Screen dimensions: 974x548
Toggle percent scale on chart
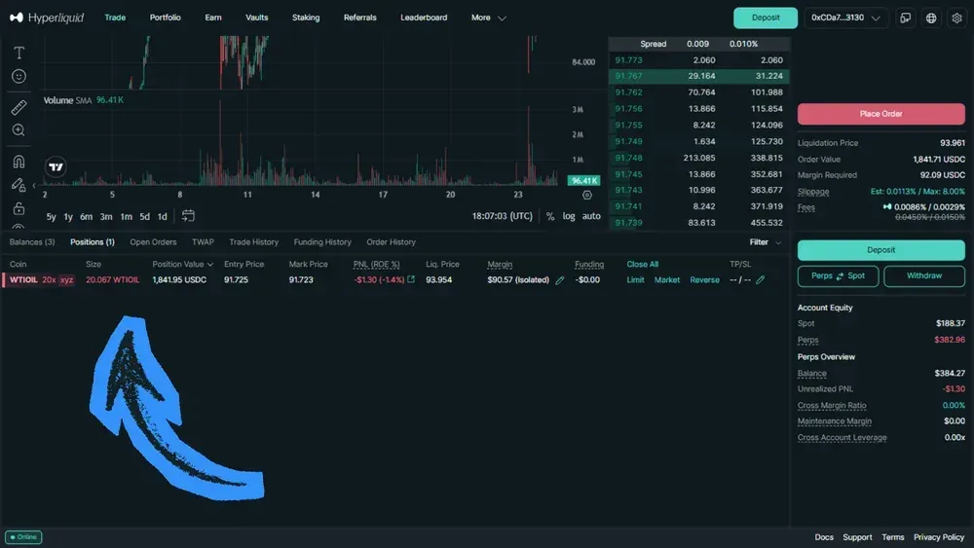[x=549, y=217]
